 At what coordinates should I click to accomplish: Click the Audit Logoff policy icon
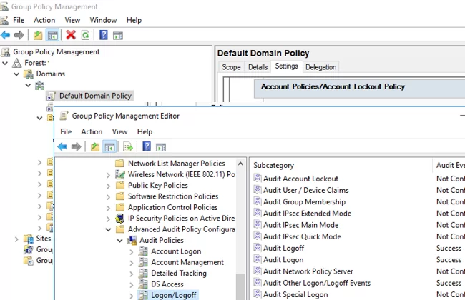(x=258, y=248)
